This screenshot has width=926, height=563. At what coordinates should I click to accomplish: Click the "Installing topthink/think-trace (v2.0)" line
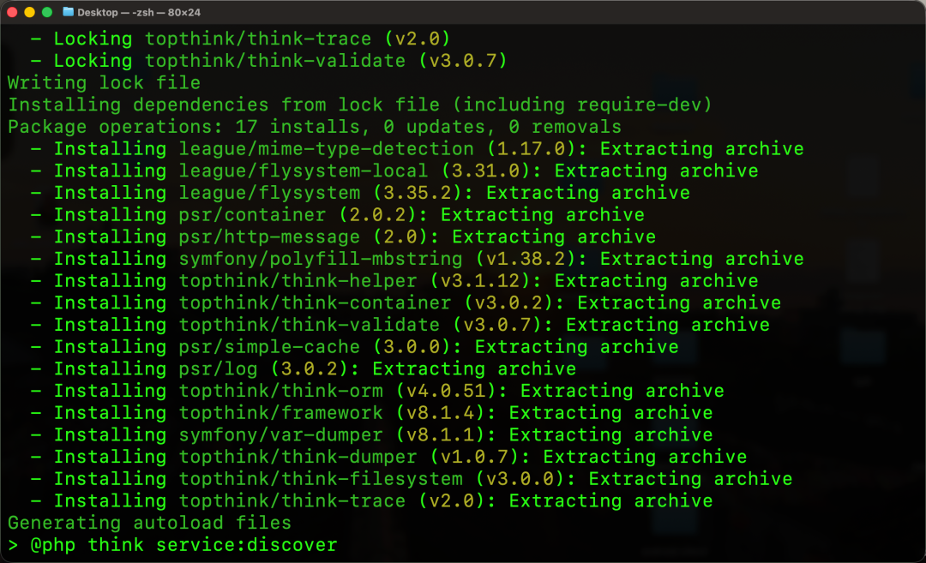click(x=371, y=500)
